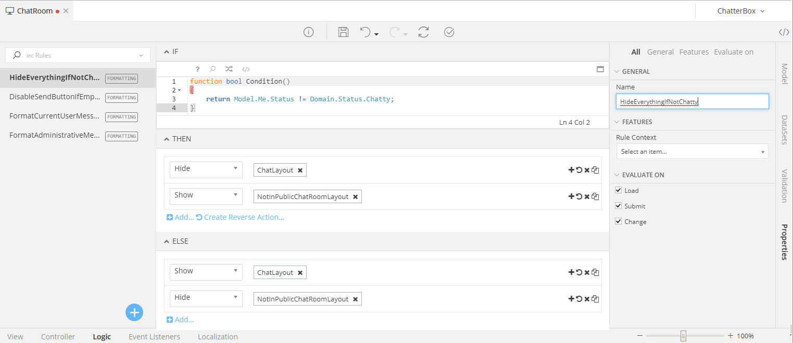Switch to the Event Listeners tab
The width and height of the screenshot is (793, 343).
(154, 337)
